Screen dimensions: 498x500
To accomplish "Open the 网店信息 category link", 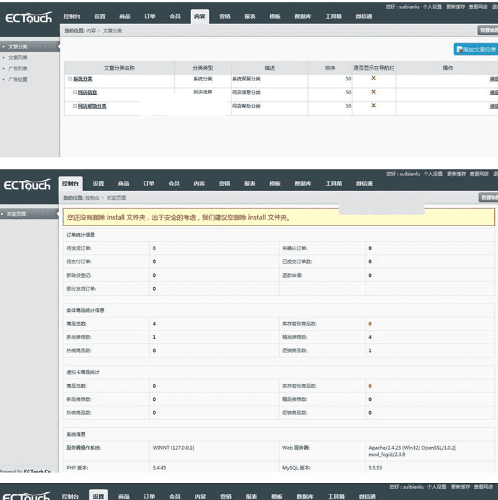I will click(87, 92).
